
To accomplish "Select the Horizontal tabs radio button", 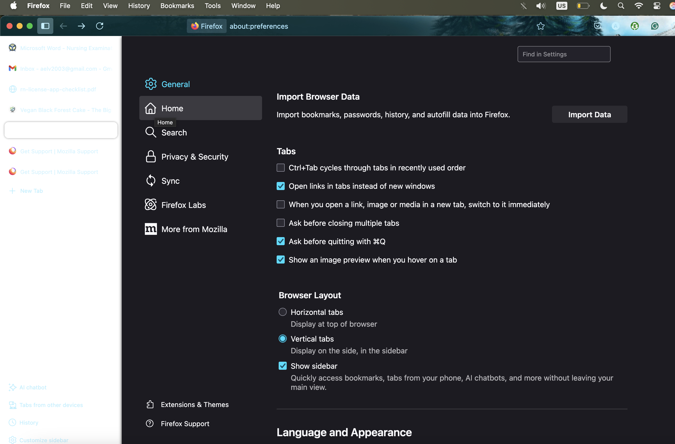I will point(282,312).
